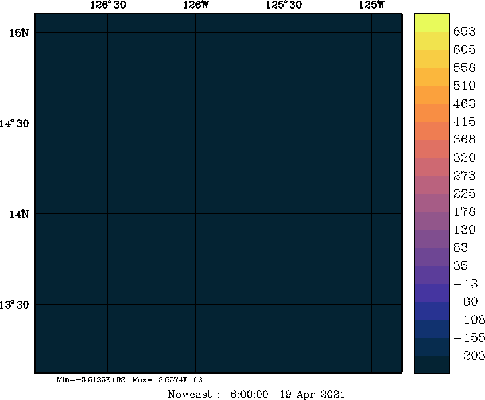Click grid intersection of 14N and 126W

[x=196, y=214]
